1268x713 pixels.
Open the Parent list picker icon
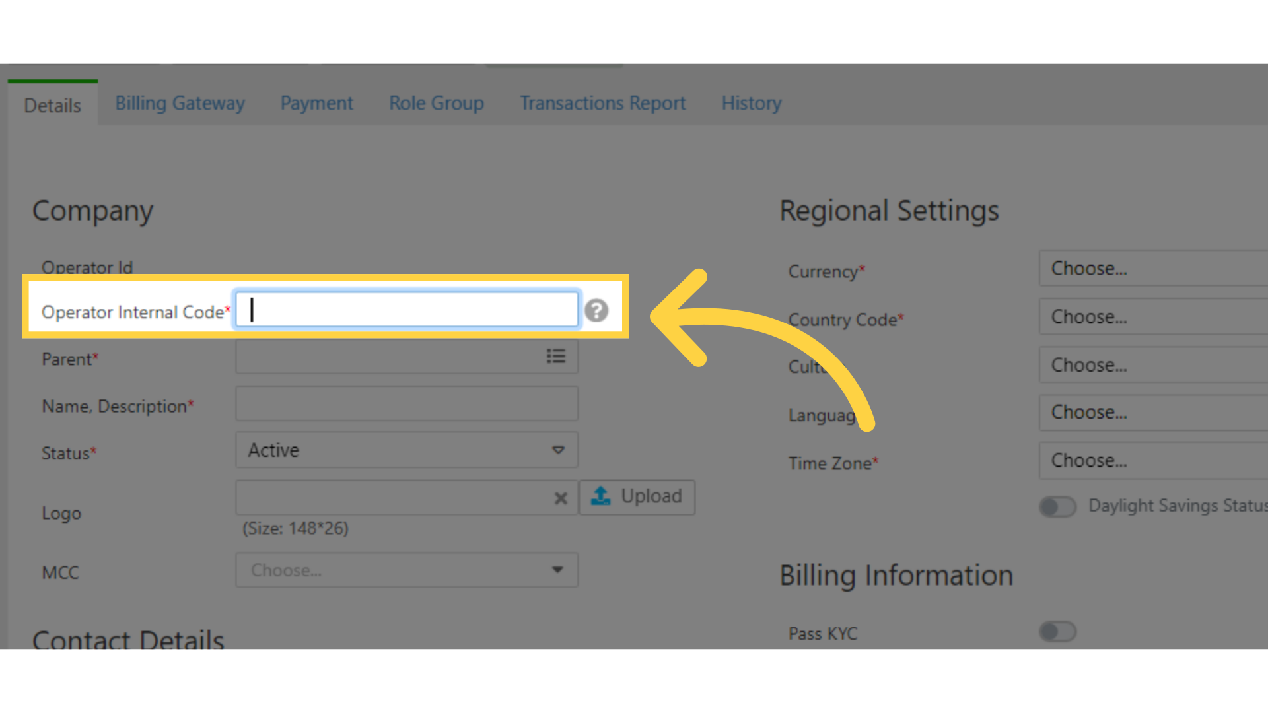point(555,356)
